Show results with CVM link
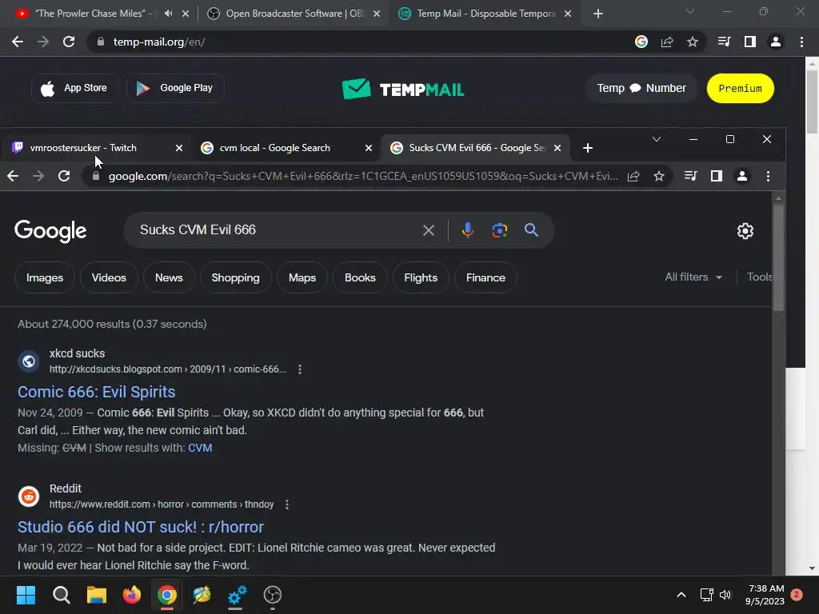Screen dimensions: 819x614 pos(200,448)
